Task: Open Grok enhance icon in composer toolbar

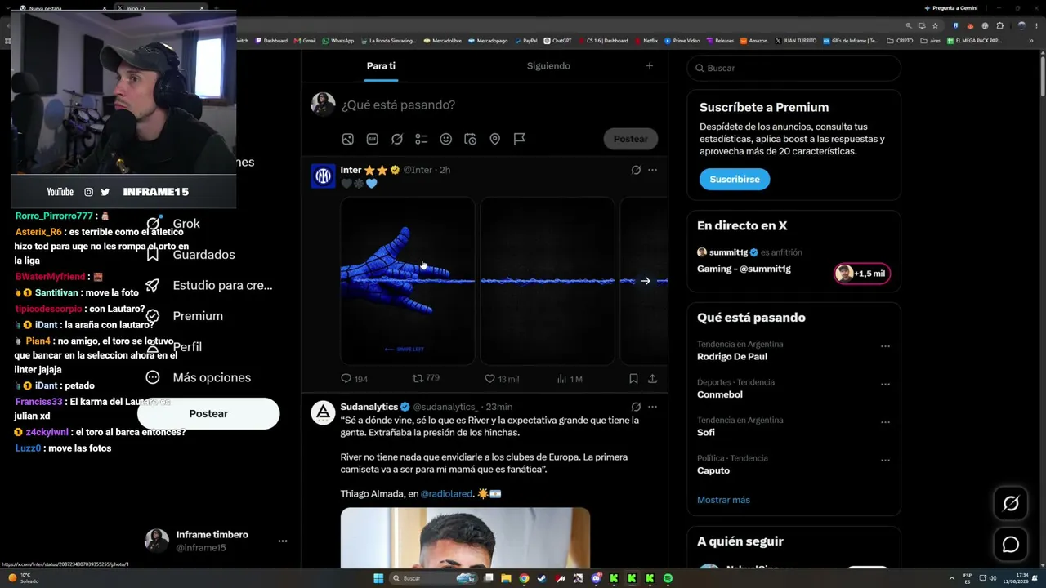Action: tap(397, 139)
